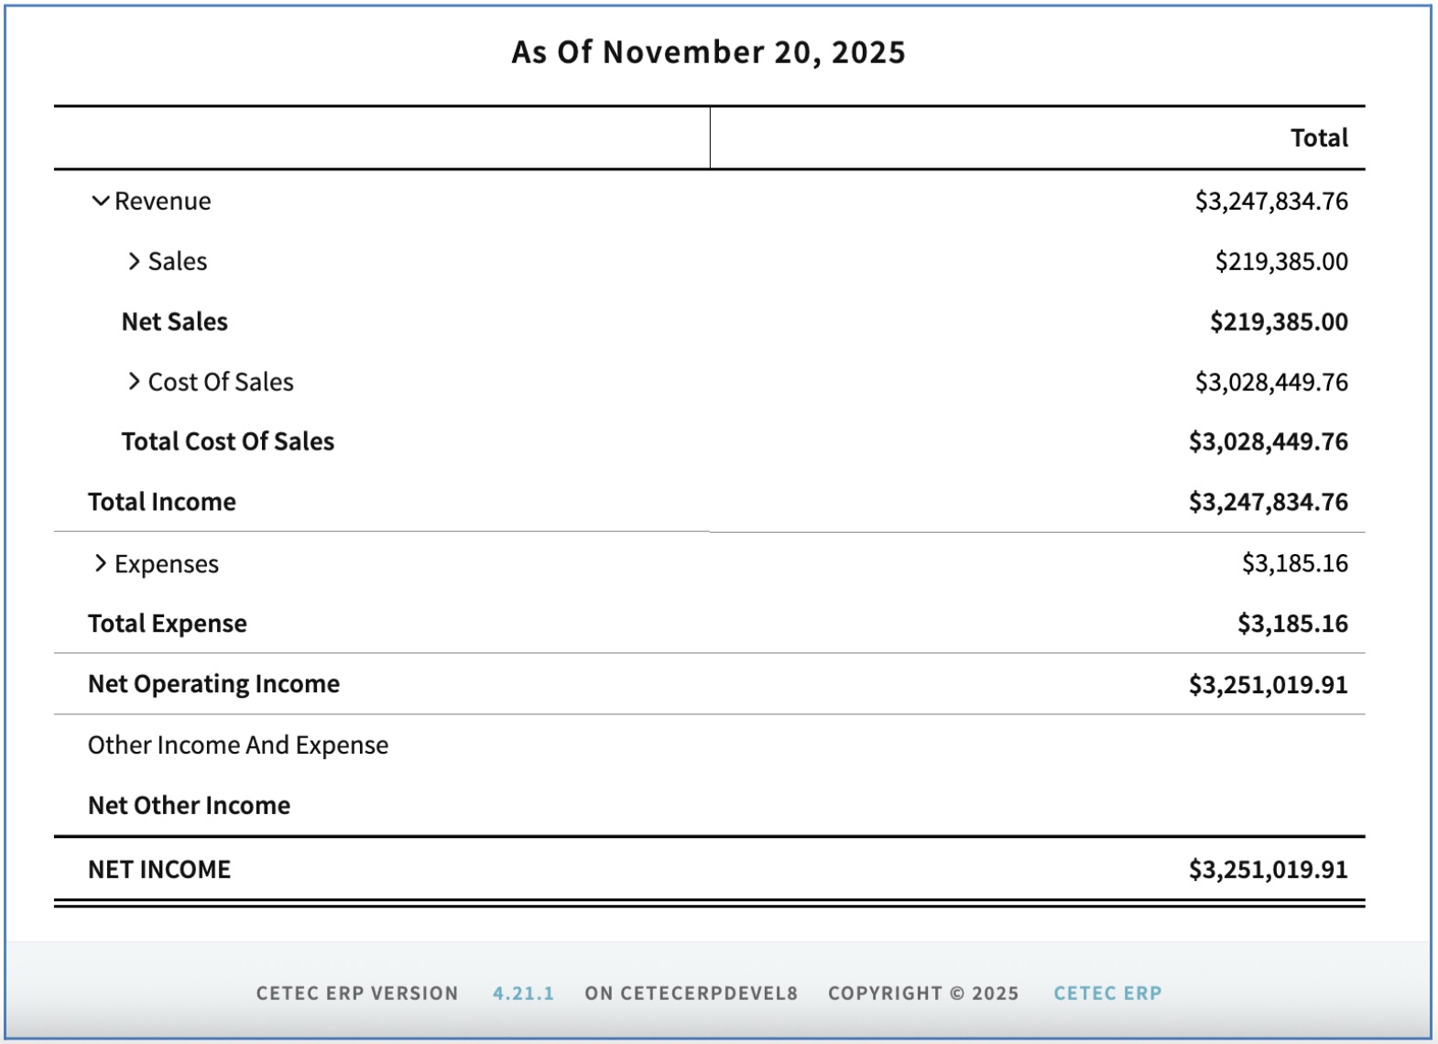Select the Other Income And Expense row
Screen dimensions: 1438x1044
click(x=237, y=745)
